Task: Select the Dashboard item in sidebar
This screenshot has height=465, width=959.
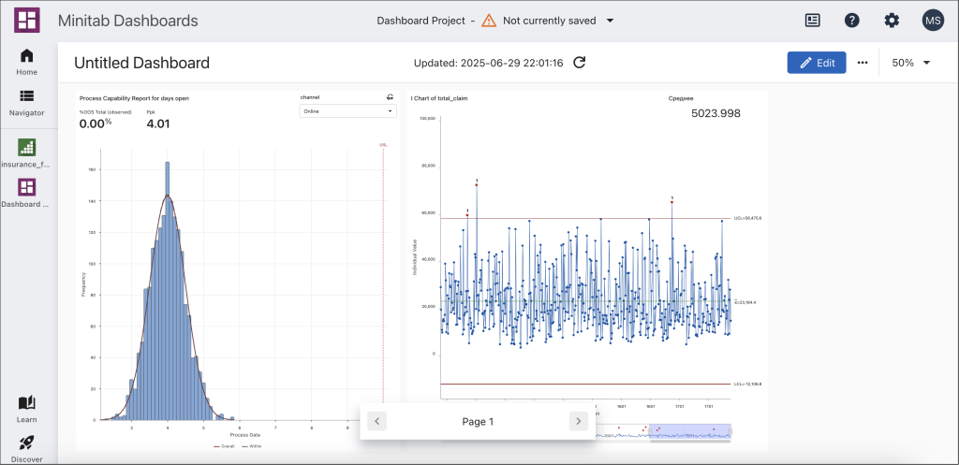Action: point(27,193)
